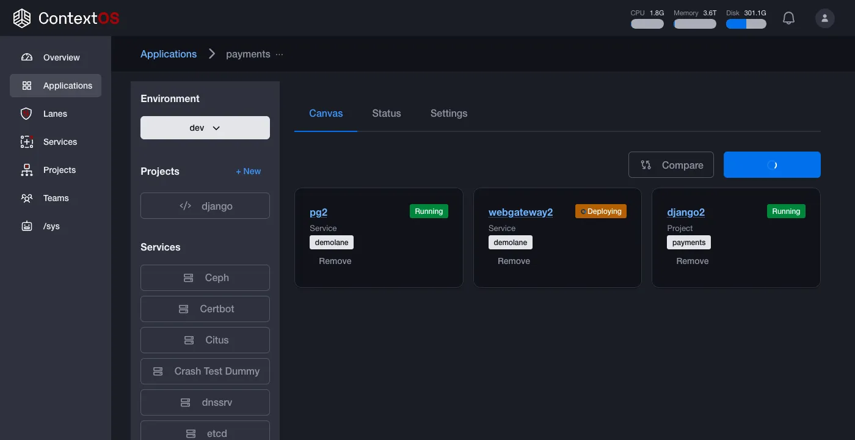Viewport: 855px width, 440px height.
Task: Click the server icon beside Certbot
Action: 183,309
